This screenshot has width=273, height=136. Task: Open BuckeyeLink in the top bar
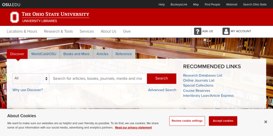pyautogui.click(x=179, y=5)
